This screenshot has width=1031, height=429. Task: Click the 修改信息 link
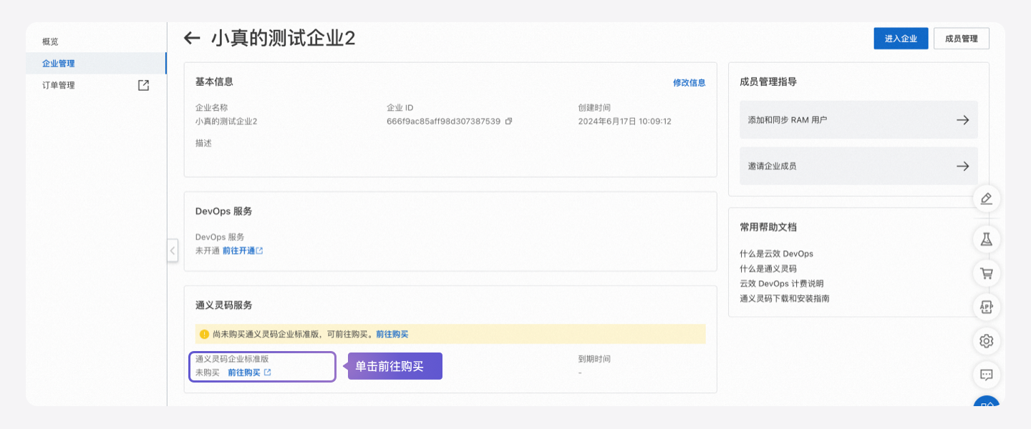coord(689,83)
